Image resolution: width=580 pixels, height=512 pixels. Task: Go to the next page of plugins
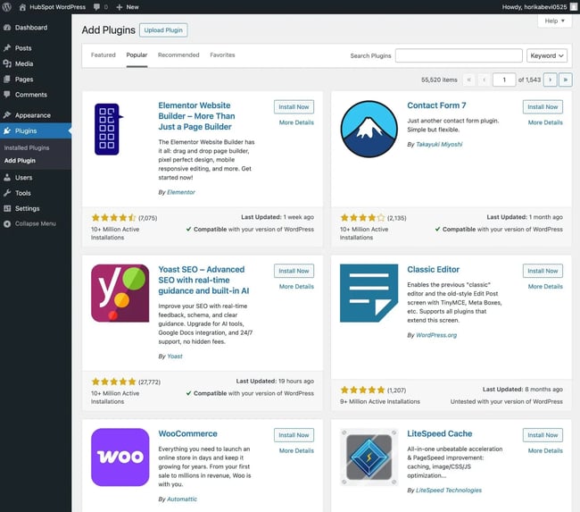[x=550, y=80]
